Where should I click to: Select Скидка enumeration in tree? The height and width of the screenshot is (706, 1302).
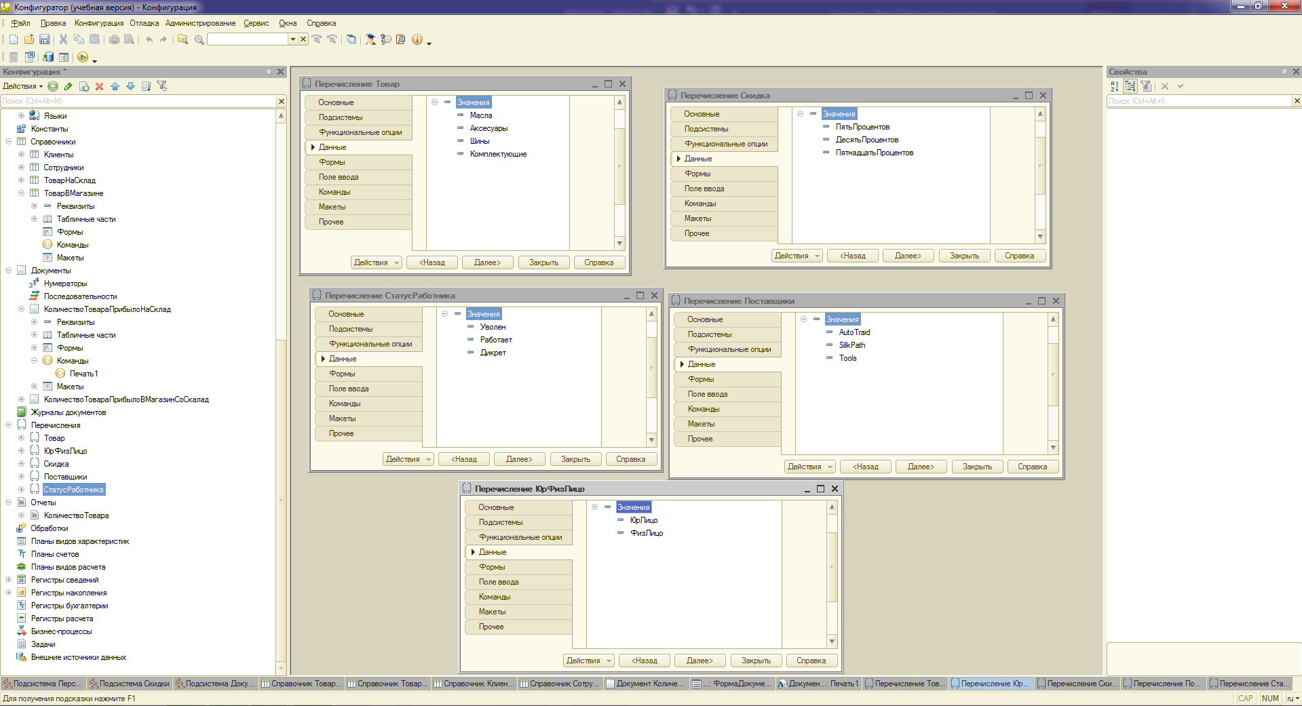pyautogui.click(x=56, y=464)
